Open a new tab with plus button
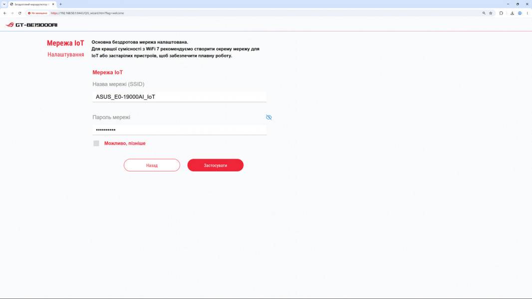This screenshot has width=532, height=299. coord(60,4)
